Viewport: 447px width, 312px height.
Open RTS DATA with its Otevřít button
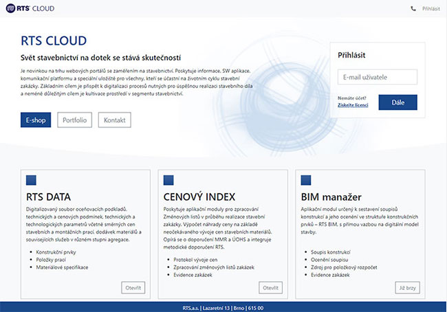pos(133,288)
